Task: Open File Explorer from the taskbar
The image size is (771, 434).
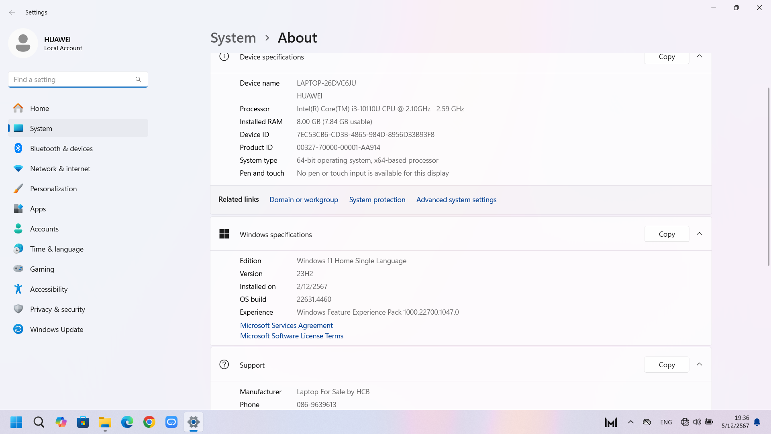Action: click(x=105, y=422)
